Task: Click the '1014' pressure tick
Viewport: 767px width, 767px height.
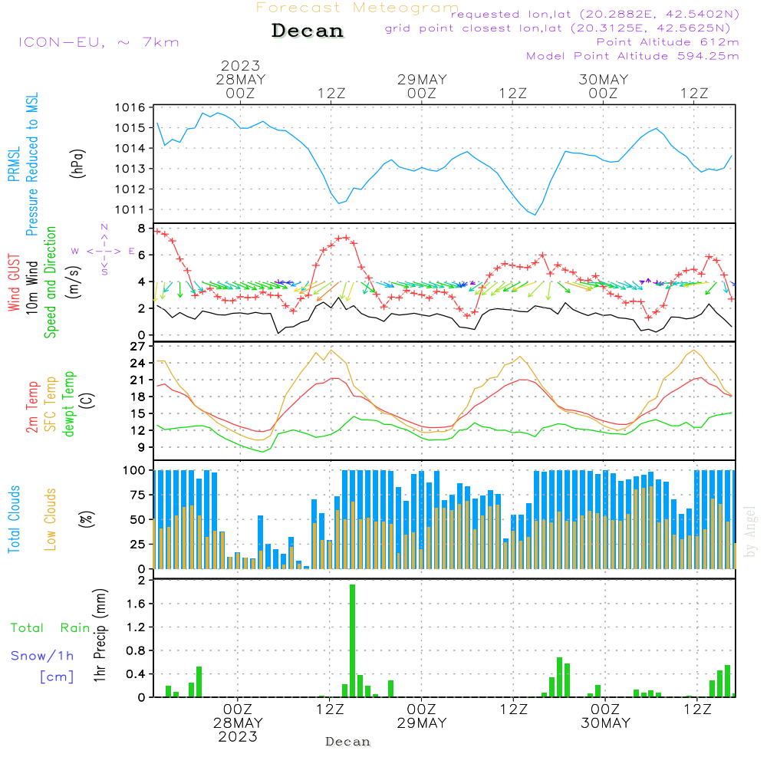Action: coord(130,148)
